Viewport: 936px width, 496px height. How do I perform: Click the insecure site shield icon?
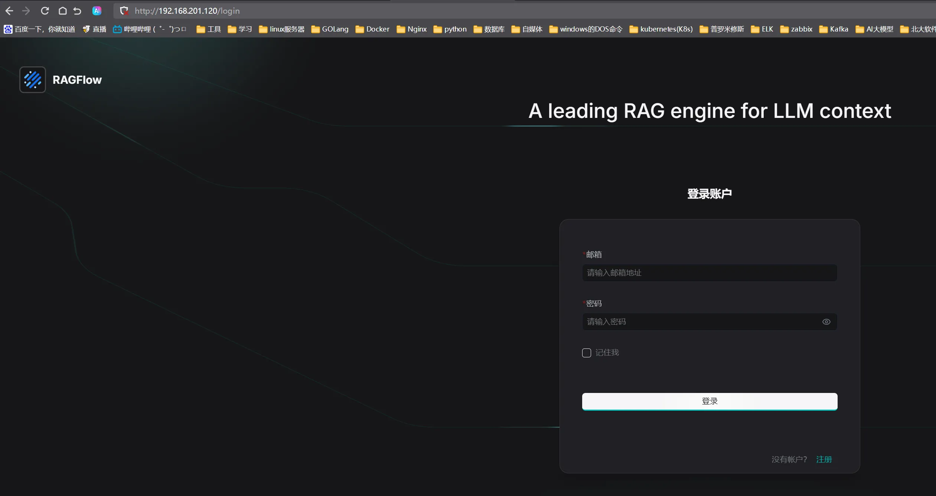click(x=124, y=11)
